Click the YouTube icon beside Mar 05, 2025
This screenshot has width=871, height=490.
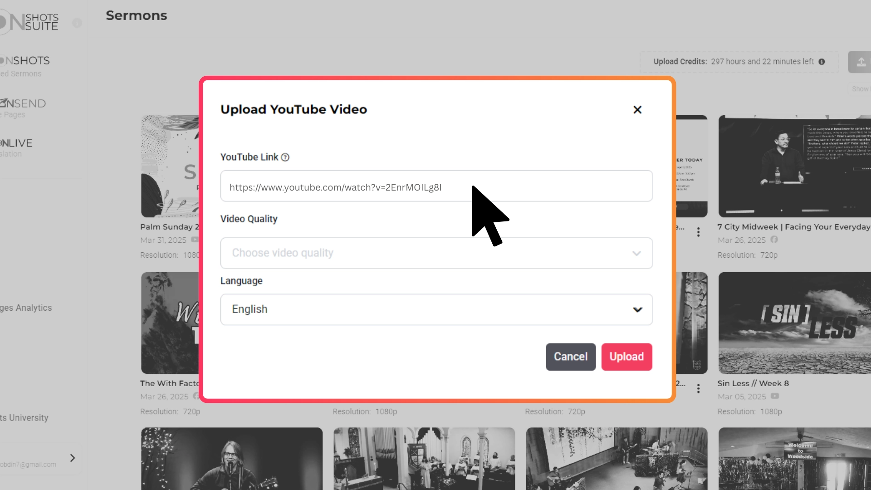[x=775, y=396]
